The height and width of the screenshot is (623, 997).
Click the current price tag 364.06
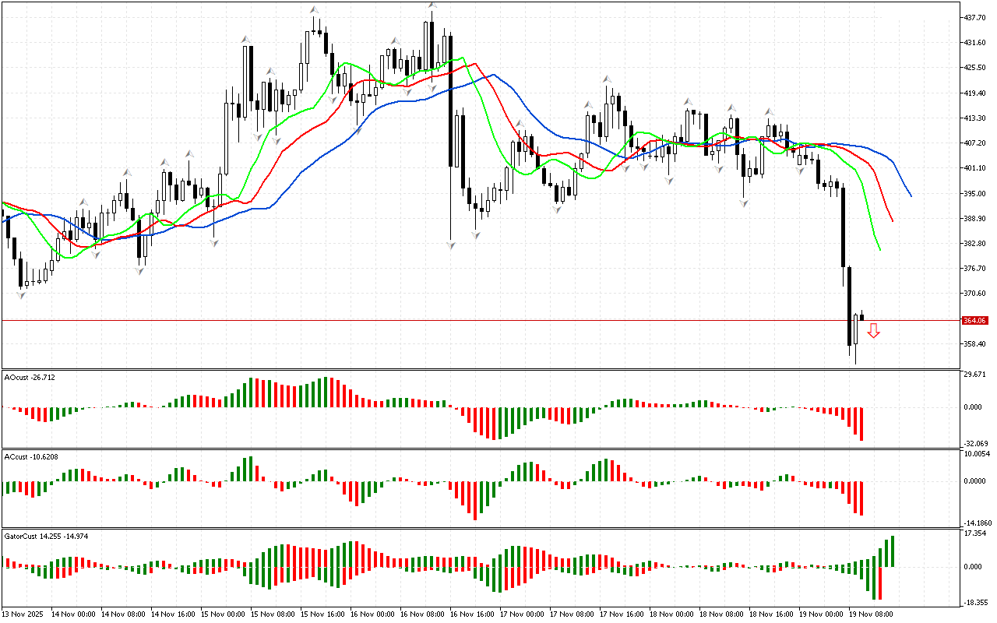click(974, 320)
